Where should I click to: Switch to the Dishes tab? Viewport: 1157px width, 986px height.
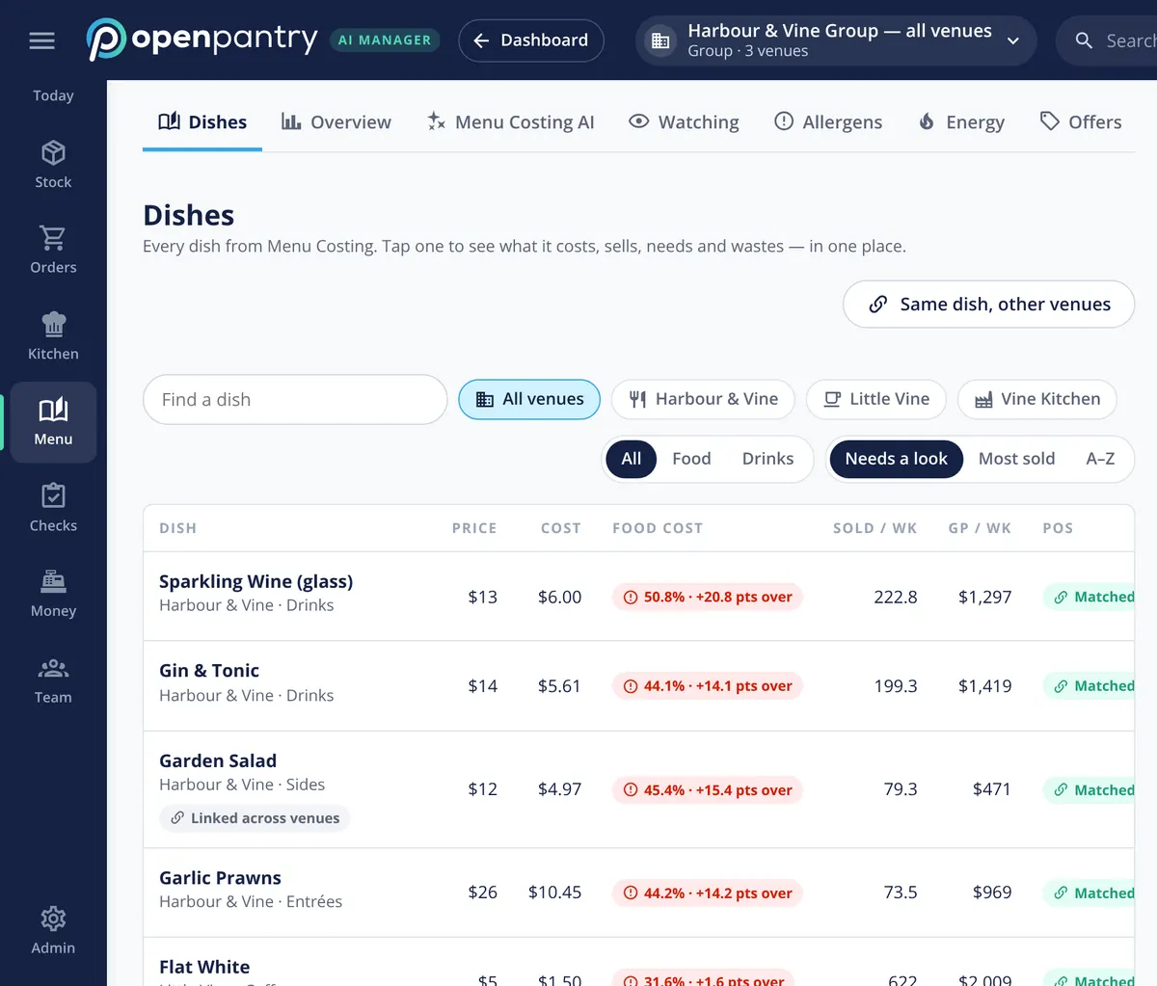point(202,122)
